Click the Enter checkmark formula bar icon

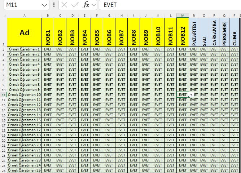pos(75,5)
